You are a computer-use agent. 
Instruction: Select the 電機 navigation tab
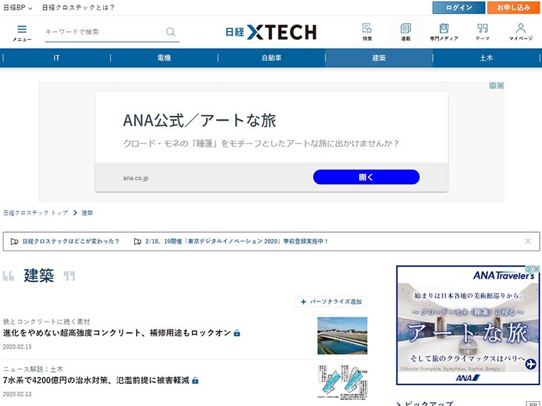click(164, 58)
